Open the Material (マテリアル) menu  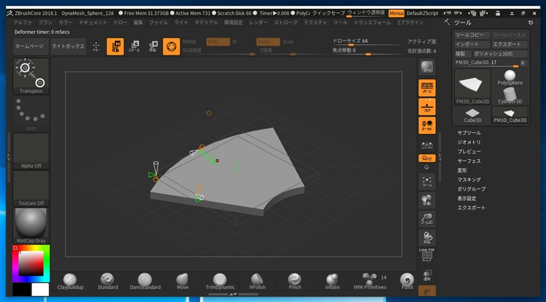[x=206, y=23]
